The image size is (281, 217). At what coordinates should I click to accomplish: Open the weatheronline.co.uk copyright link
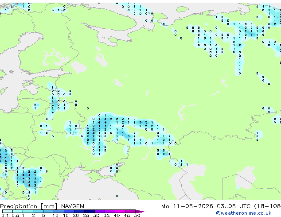[x=244, y=213]
